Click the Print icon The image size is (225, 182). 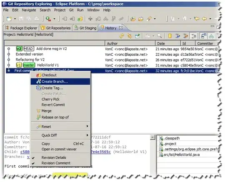[x=37, y=19]
